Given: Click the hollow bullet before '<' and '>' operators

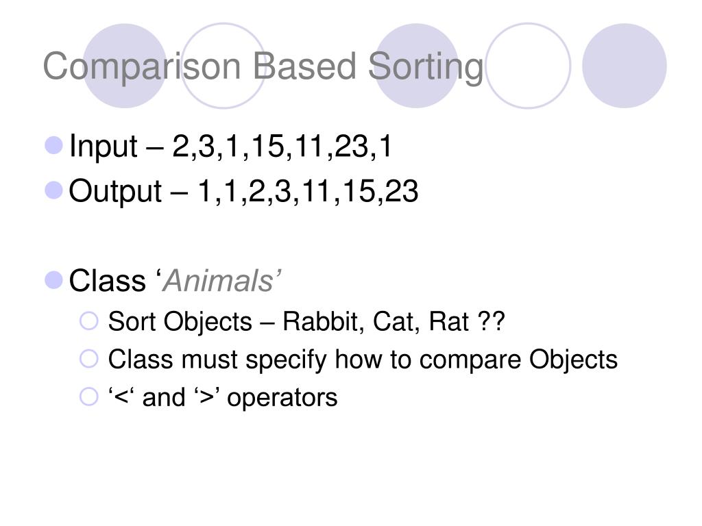Looking at the screenshot, I should tap(88, 397).
